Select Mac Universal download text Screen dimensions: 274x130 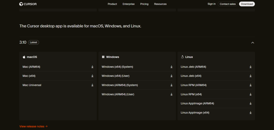click(x=32, y=85)
